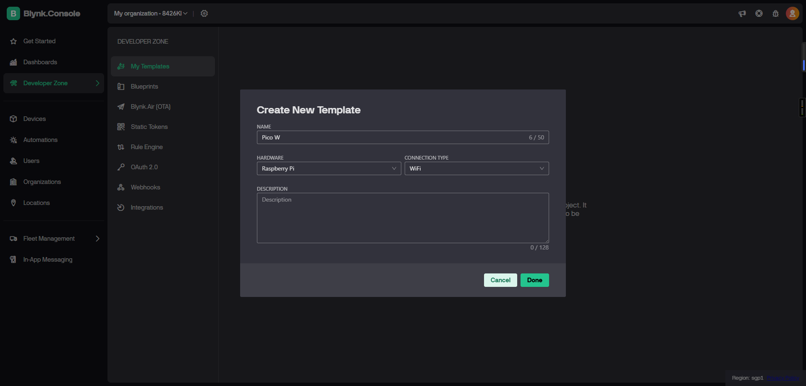Click the Blynk.Console logo icon
The width and height of the screenshot is (806, 386).
pos(13,13)
